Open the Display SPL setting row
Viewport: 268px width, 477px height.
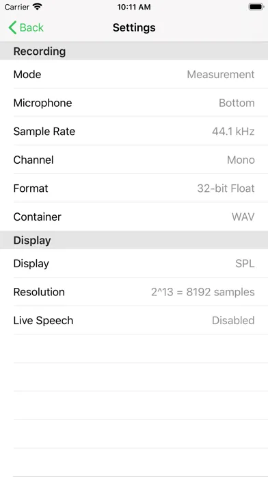point(134,263)
